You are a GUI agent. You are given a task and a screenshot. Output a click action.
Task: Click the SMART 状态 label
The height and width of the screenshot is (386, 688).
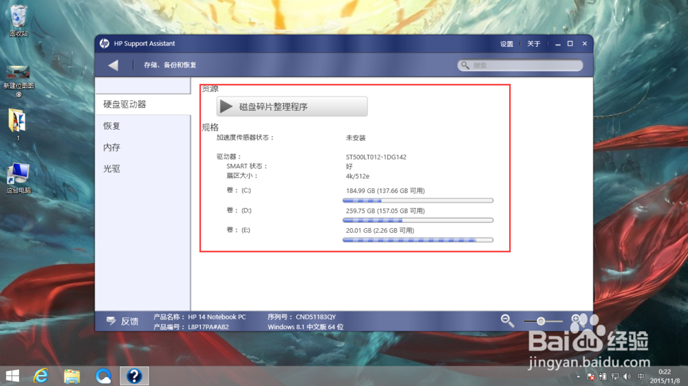[x=246, y=166]
